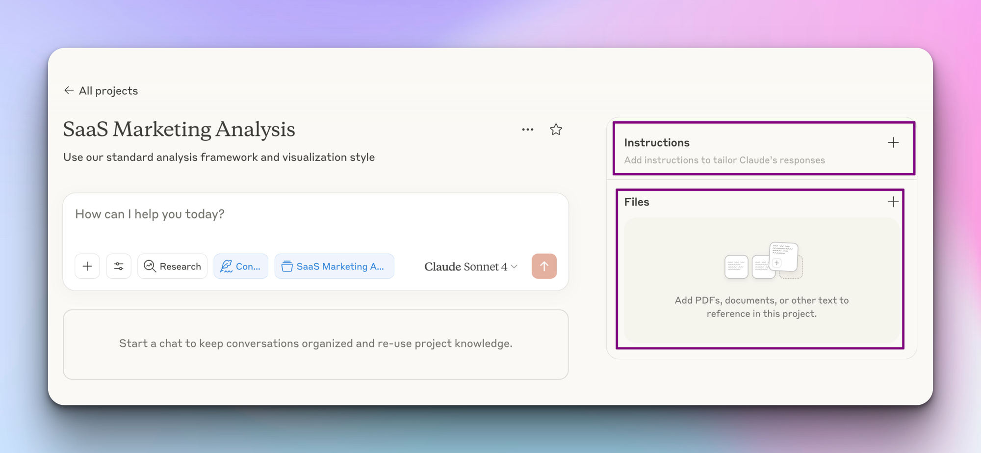Click the quill icon on style chip
The width and height of the screenshot is (981, 453).
tap(226, 266)
